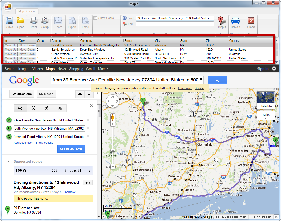The height and width of the screenshot is (221, 281).
Task: Expand the More menu in Google bar
Action: (103, 69)
